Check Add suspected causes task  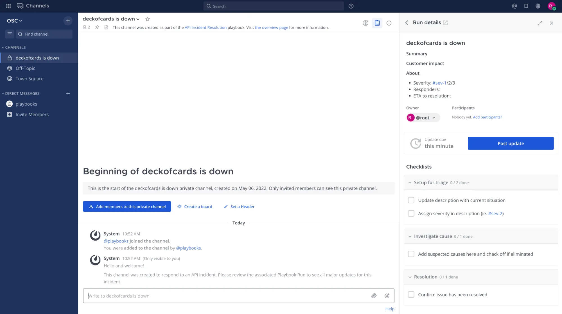coord(411,254)
